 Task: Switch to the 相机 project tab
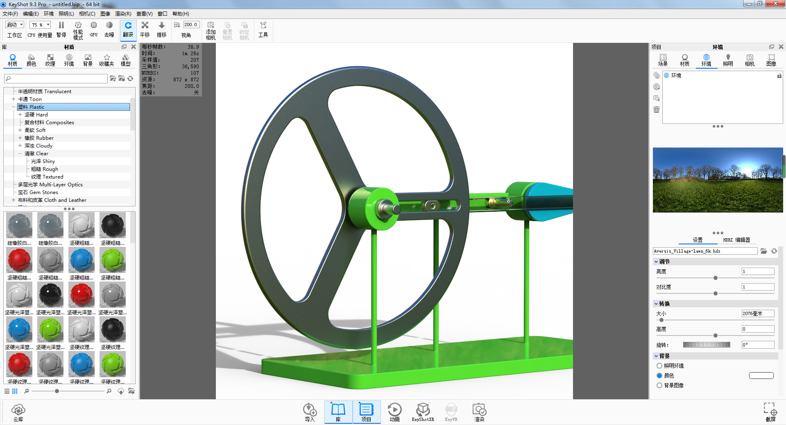coord(750,60)
